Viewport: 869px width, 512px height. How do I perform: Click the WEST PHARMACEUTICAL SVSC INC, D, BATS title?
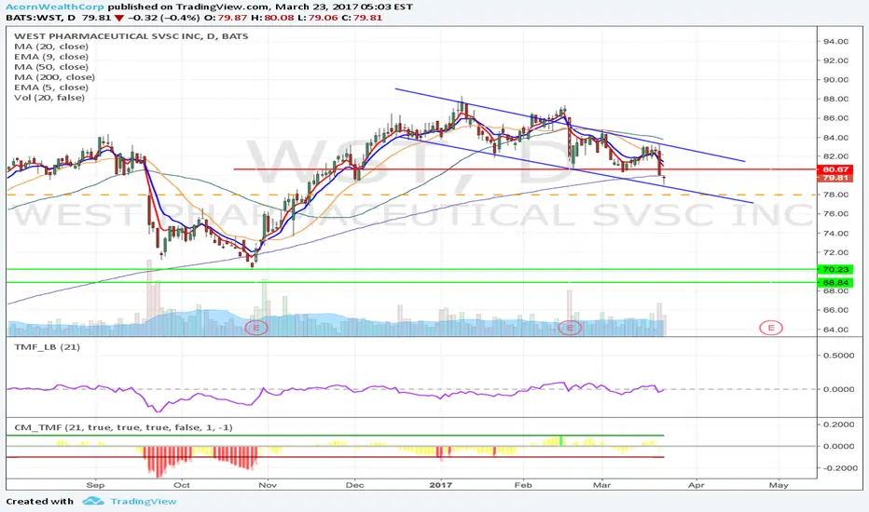click(x=131, y=36)
